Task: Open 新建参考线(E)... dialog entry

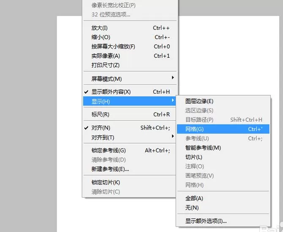Action: [130, 169]
